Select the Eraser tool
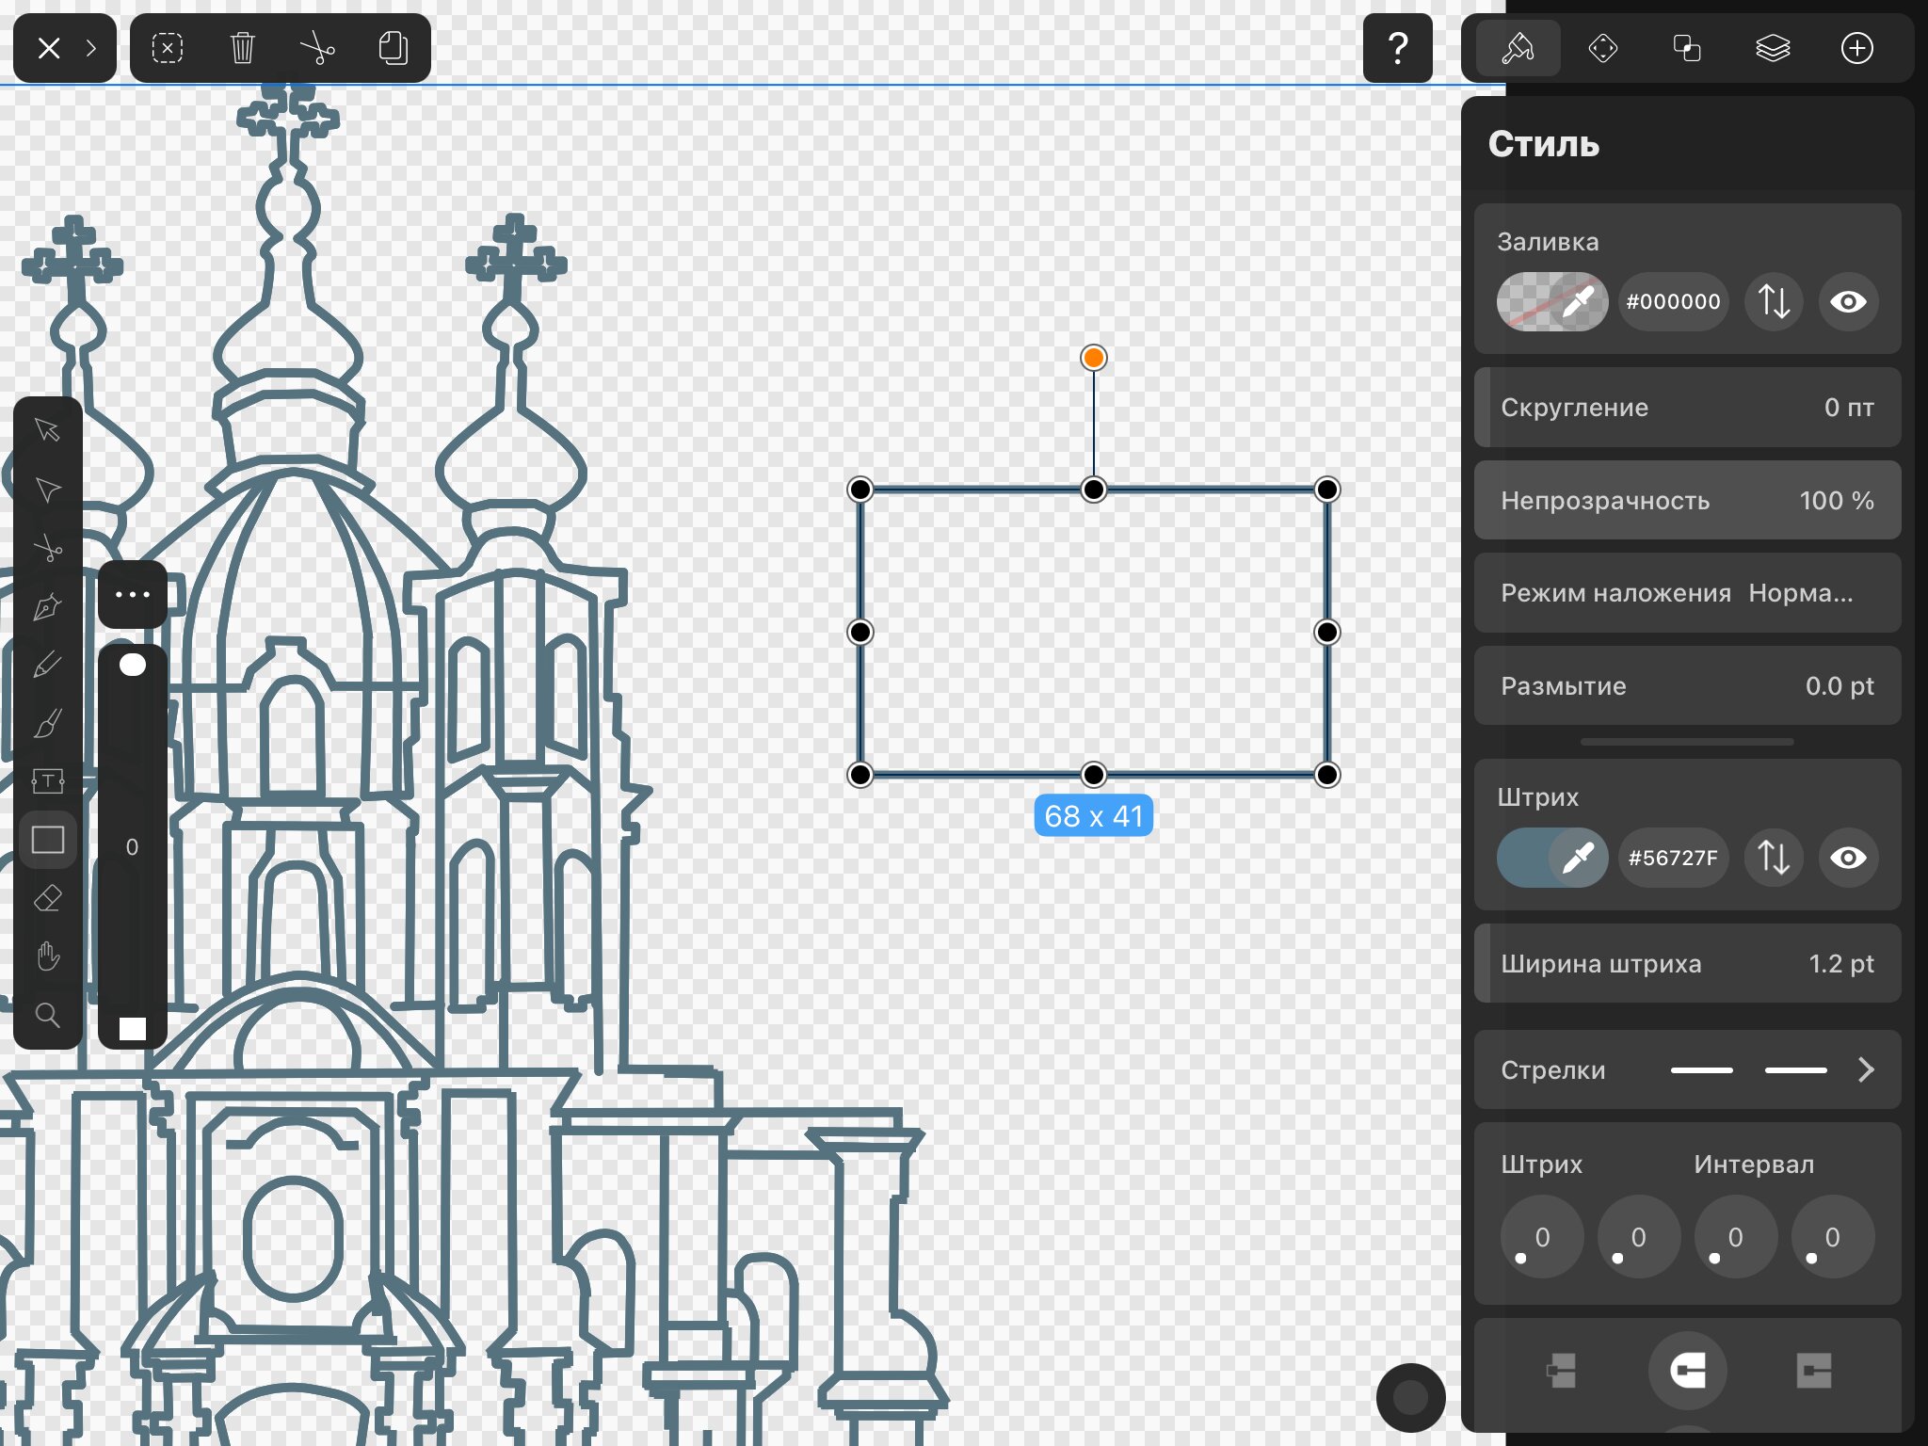 (x=48, y=899)
